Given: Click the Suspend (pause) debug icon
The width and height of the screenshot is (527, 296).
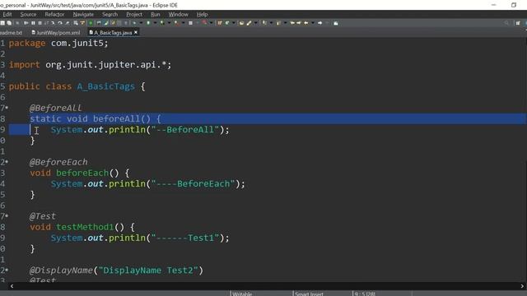Looking at the screenshot, I should [x=33, y=23].
